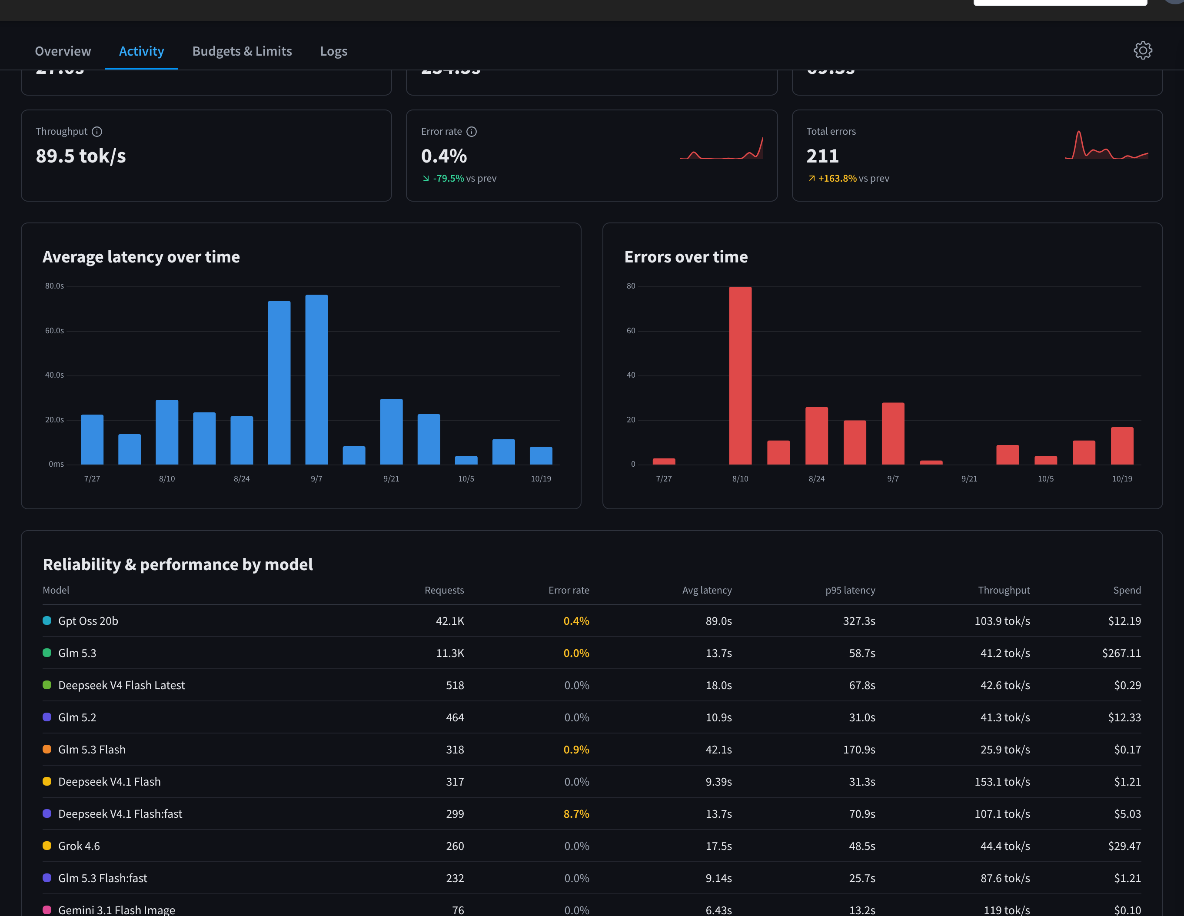Click the Average latency over time heading
1184x916 pixels.
(141, 256)
